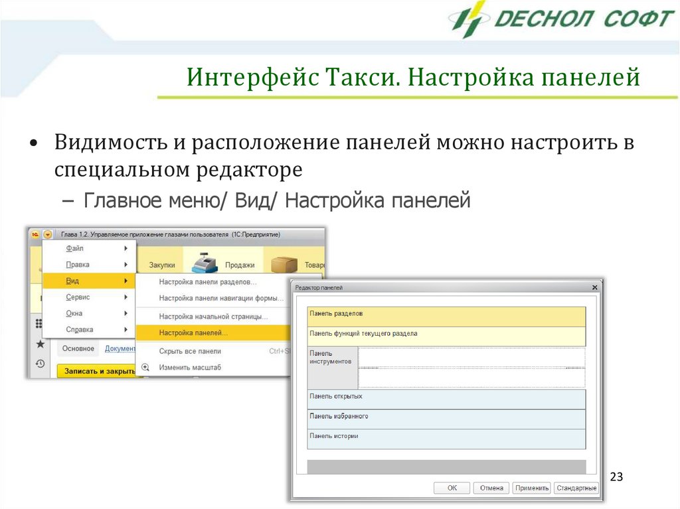Viewport: 680px width, 509px height.
Task: Click the 1C application logo icon
Action: point(35,234)
